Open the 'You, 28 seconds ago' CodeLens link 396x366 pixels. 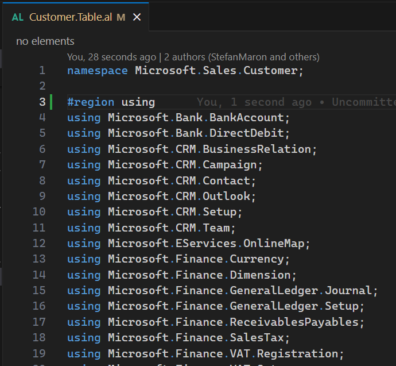pos(112,57)
